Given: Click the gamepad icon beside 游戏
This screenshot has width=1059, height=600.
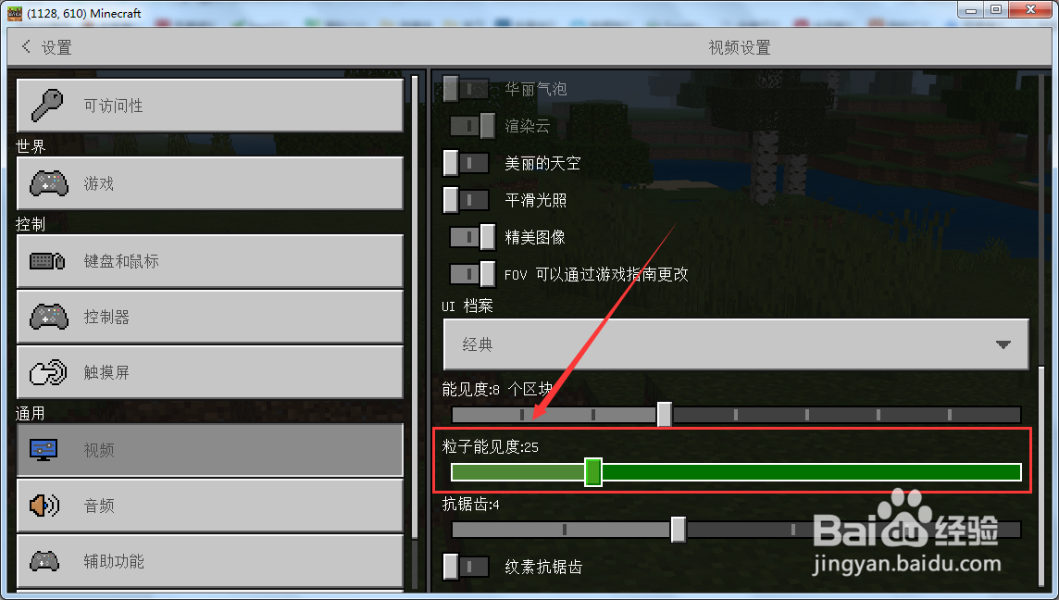Looking at the screenshot, I should (x=49, y=183).
